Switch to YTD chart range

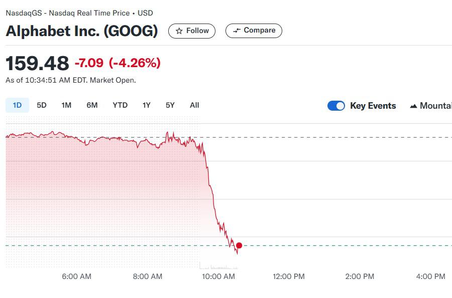coord(120,105)
